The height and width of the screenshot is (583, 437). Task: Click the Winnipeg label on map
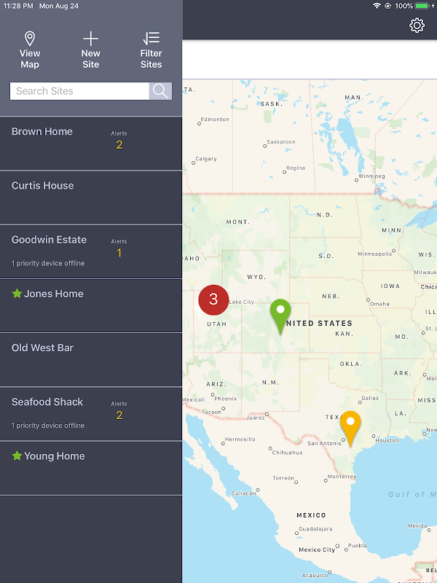click(371, 176)
